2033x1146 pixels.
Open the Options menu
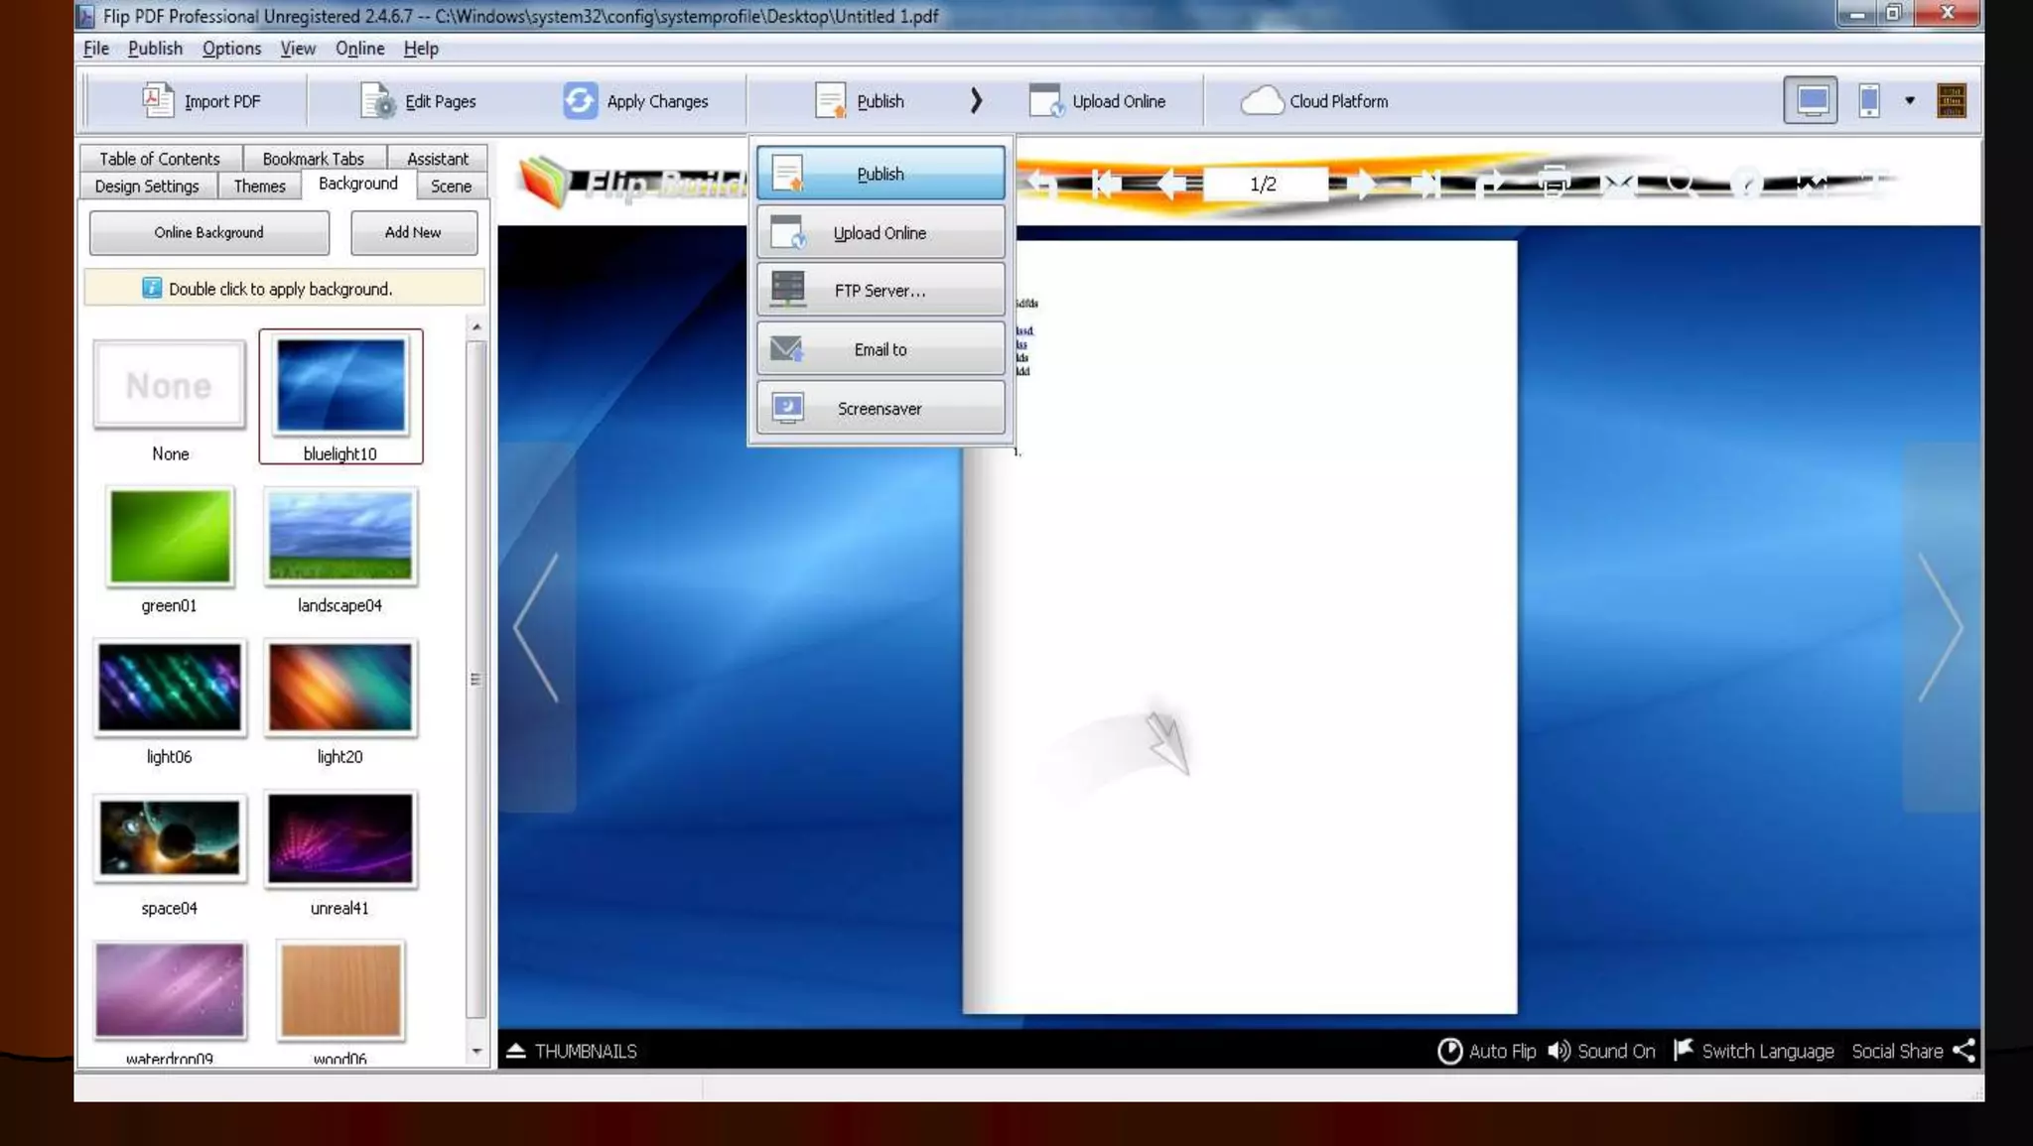click(231, 49)
